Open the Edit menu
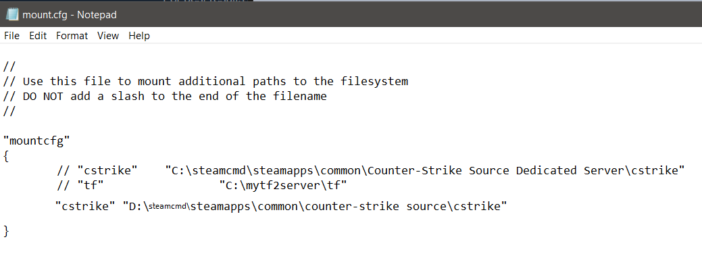The width and height of the screenshot is (702, 279). [37, 36]
